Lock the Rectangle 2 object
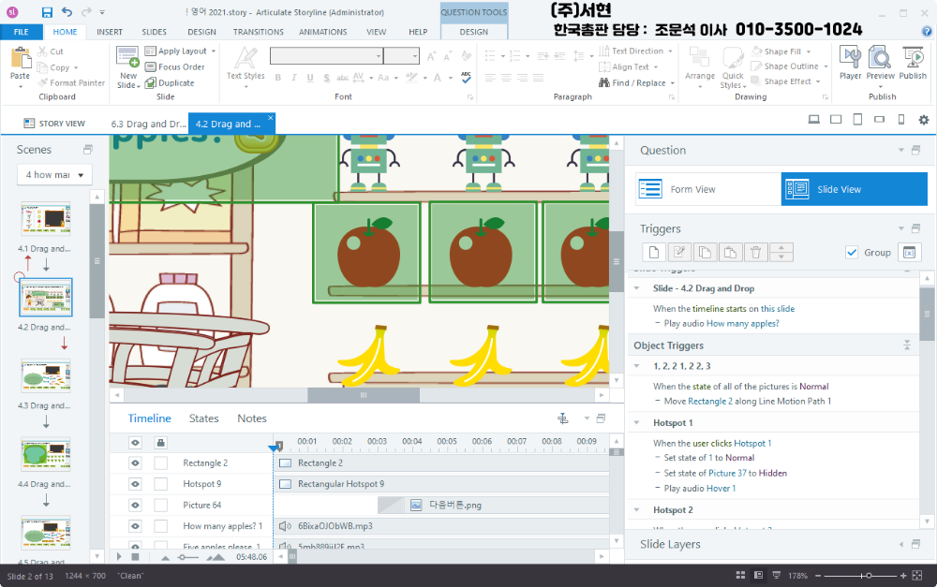 161,463
